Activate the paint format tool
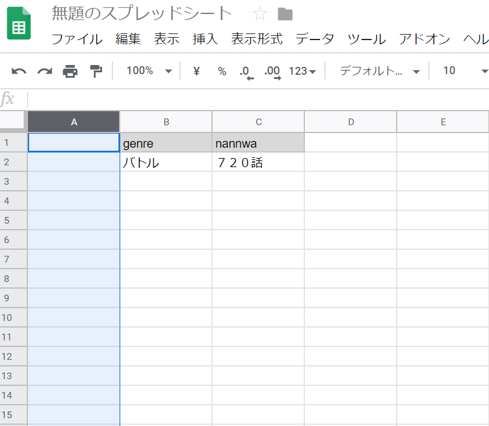489x426 pixels. [96, 71]
